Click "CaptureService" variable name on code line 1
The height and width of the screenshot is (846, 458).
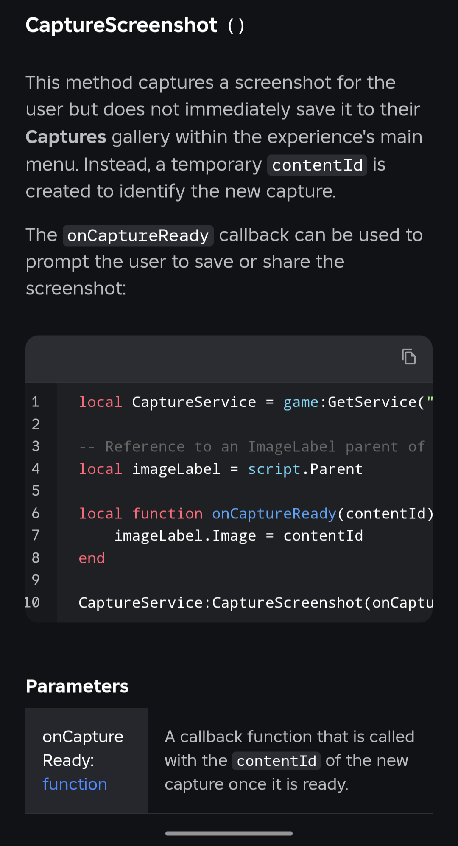194,402
